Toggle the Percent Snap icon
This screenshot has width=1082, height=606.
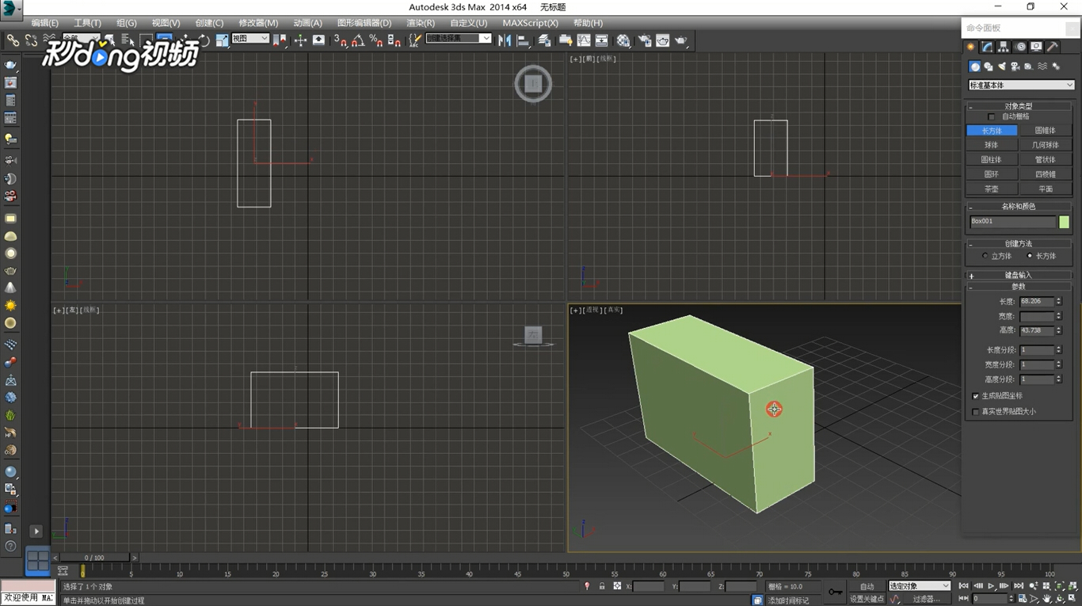pyautogui.click(x=376, y=40)
